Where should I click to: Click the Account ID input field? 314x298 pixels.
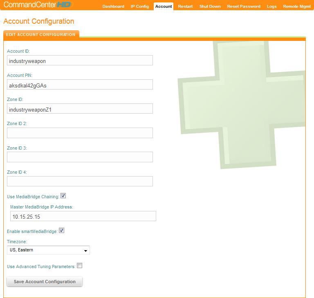point(80,60)
